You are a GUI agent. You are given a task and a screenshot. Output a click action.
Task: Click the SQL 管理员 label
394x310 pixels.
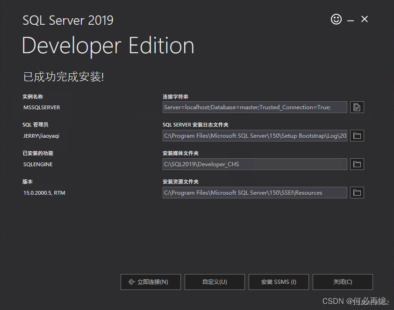35,125
